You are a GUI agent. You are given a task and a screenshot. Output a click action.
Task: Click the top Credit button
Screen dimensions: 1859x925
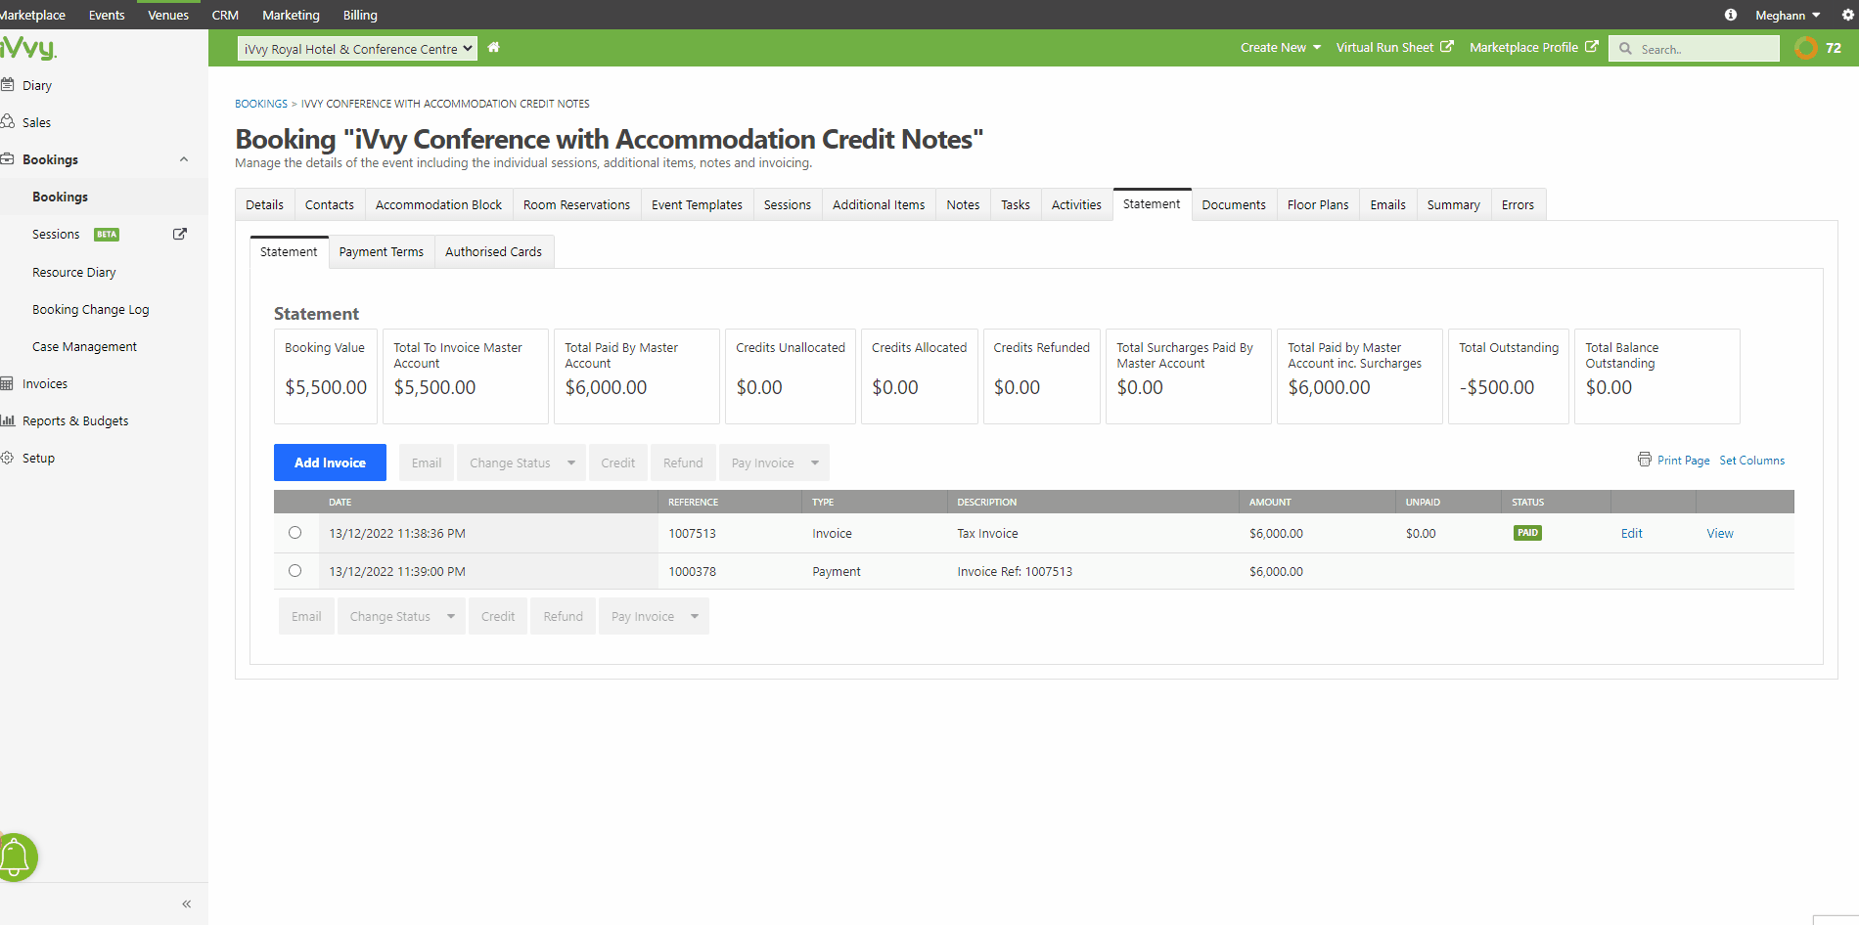[617, 462]
